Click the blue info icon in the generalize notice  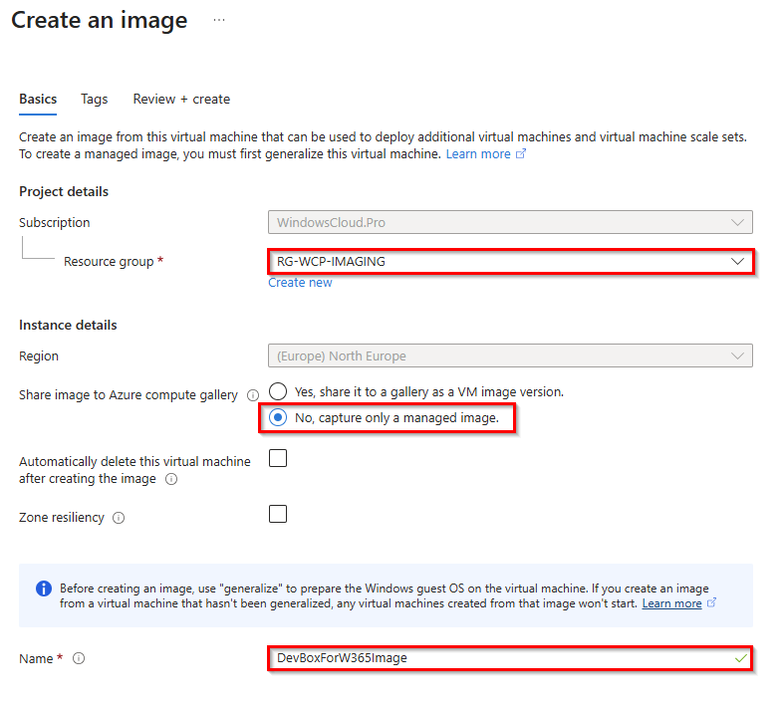[x=44, y=589]
